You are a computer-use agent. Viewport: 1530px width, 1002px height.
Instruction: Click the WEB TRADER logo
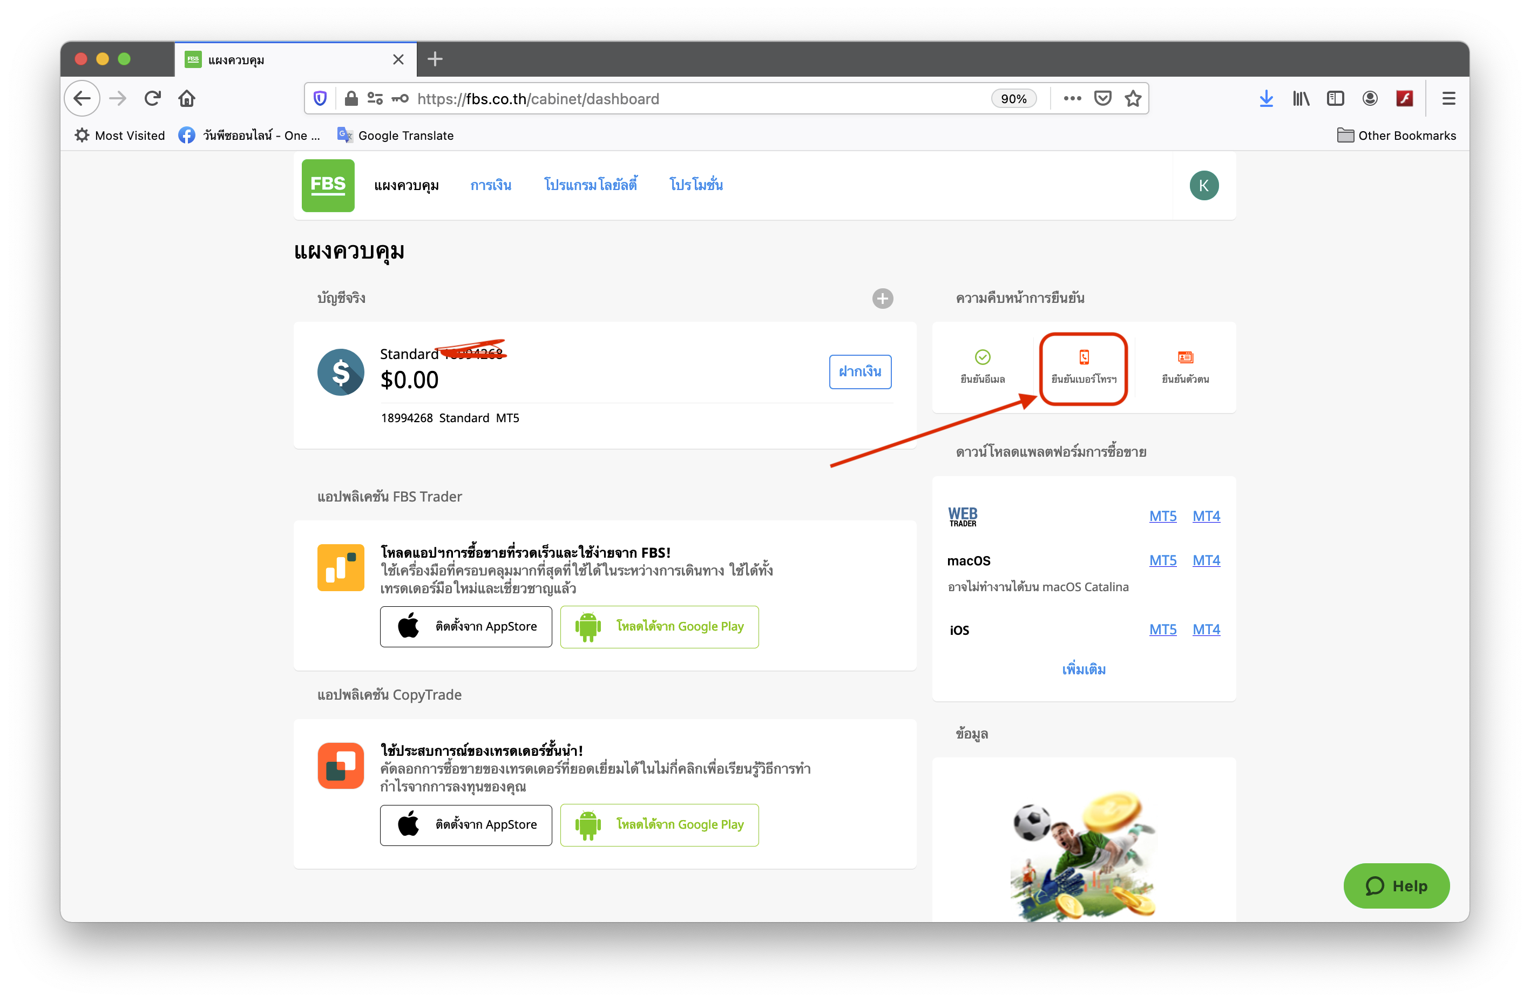click(x=963, y=517)
